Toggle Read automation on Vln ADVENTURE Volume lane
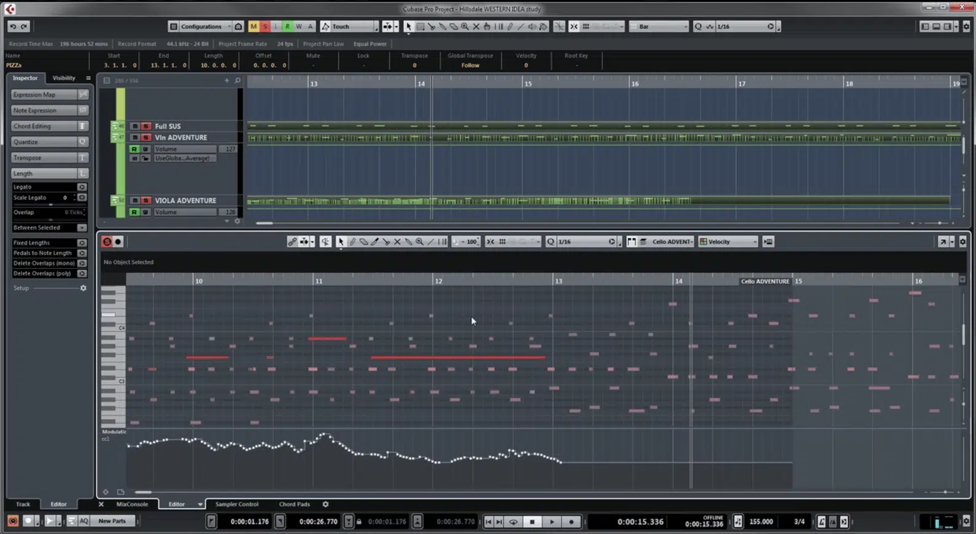 (134, 149)
